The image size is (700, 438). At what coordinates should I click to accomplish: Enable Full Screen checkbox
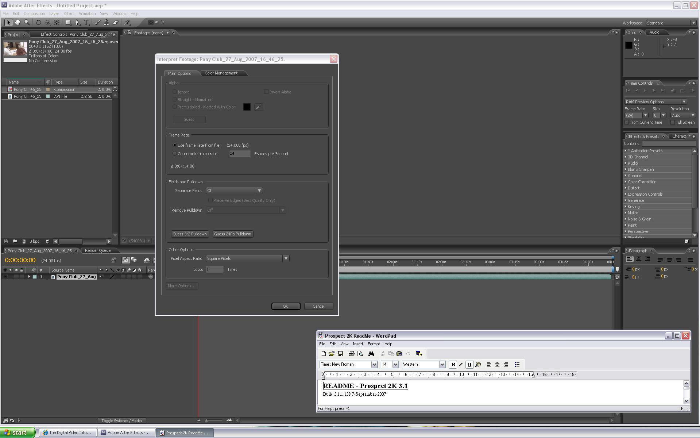(x=673, y=123)
